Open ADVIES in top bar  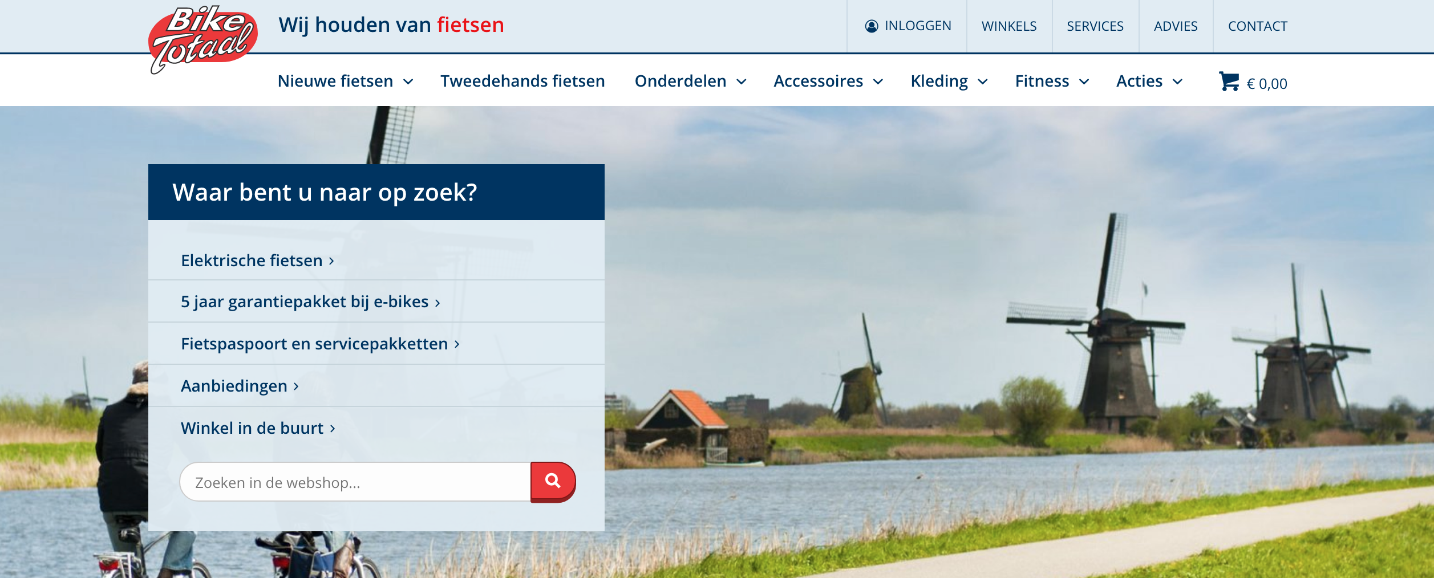click(1176, 26)
